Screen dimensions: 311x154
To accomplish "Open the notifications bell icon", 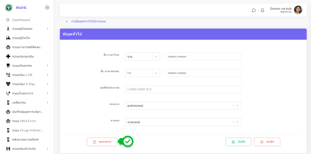I will click(x=262, y=10).
